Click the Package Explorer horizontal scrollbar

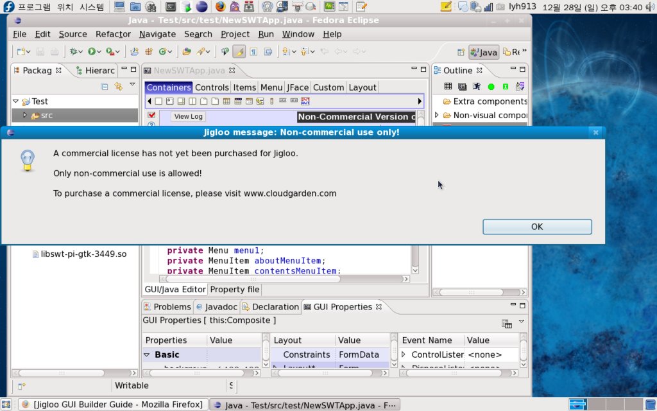coord(74,373)
